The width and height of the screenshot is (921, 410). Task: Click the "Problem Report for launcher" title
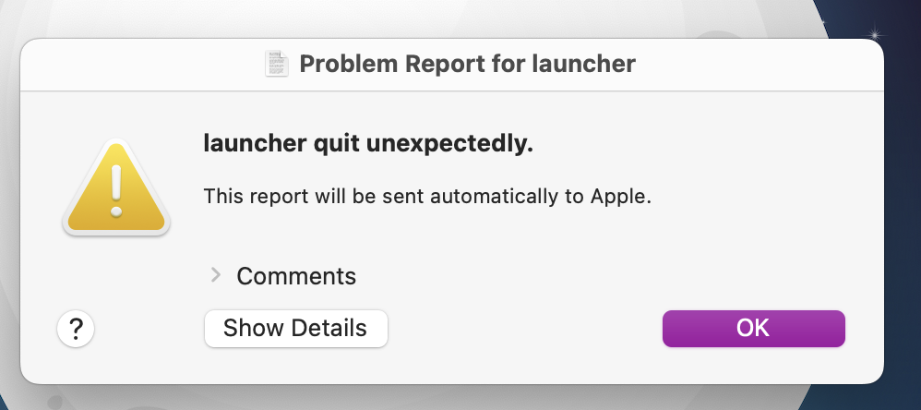(467, 64)
